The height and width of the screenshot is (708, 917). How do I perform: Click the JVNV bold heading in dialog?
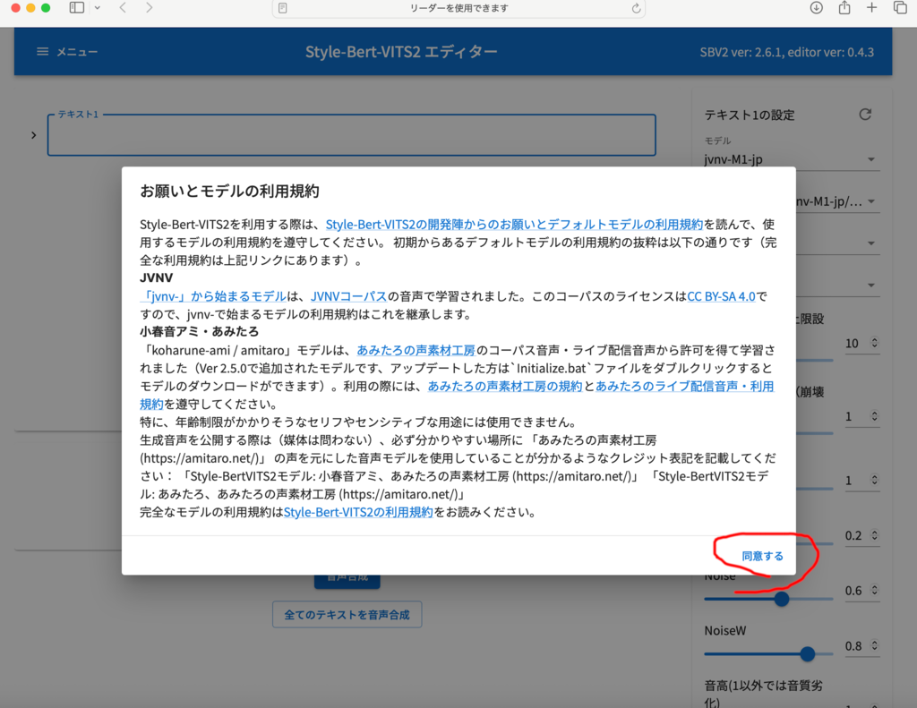(x=156, y=278)
